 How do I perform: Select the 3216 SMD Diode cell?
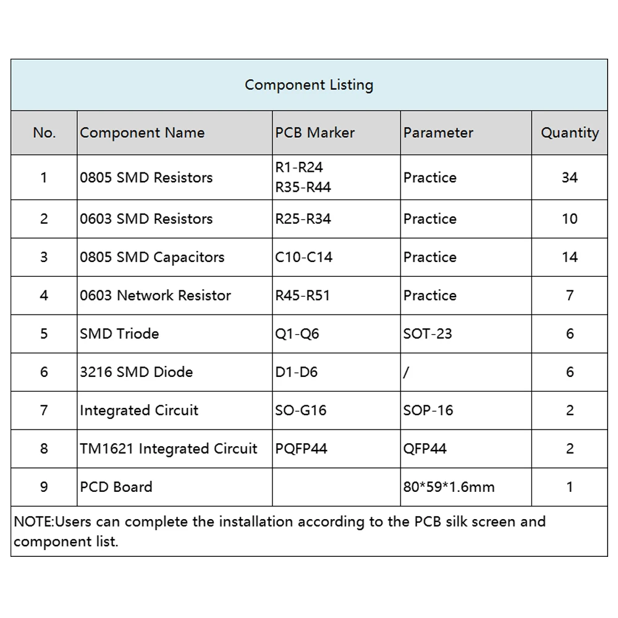coord(137,372)
